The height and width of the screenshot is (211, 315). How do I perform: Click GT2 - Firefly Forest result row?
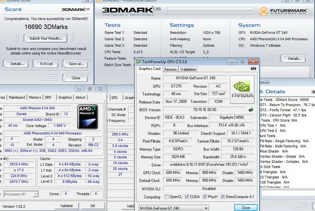tap(283, 110)
